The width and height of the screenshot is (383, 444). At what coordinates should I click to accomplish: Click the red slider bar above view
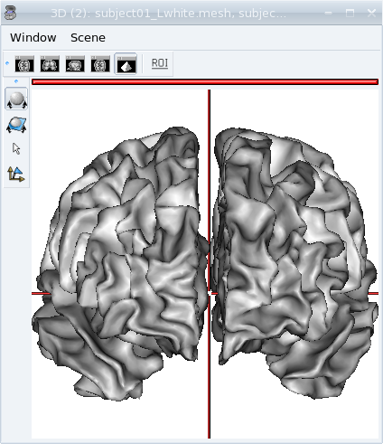205,81
